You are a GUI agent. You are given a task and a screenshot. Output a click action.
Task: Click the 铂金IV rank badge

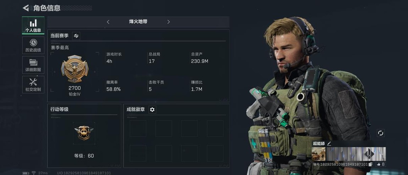(75, 69)
